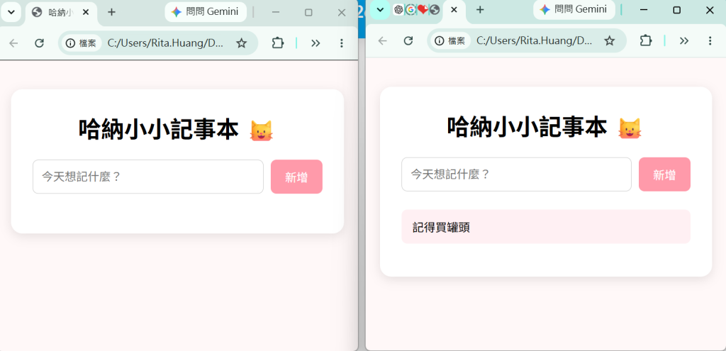
Task: Select the address bar URL in right window
Action: click(x=535, y=40)
